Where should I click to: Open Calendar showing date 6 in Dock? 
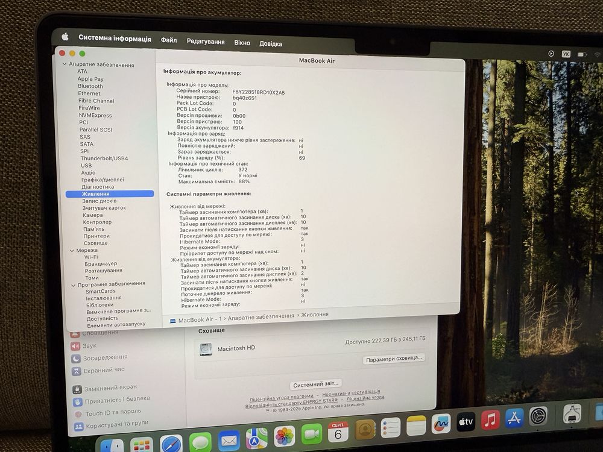pyautogui.click(x=338, y=432)
